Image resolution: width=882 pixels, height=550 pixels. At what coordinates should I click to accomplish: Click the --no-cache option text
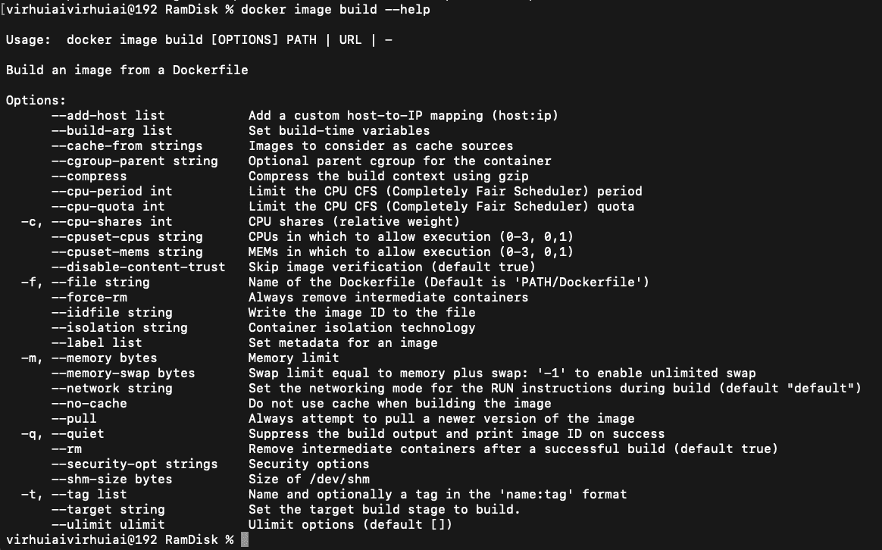point(89,404)
